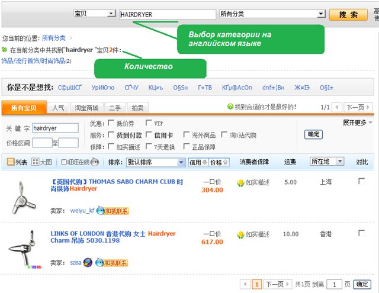Screen dimensions: 379x293
Task: Check the 淘1站代购 option
Action: [224, 134]
